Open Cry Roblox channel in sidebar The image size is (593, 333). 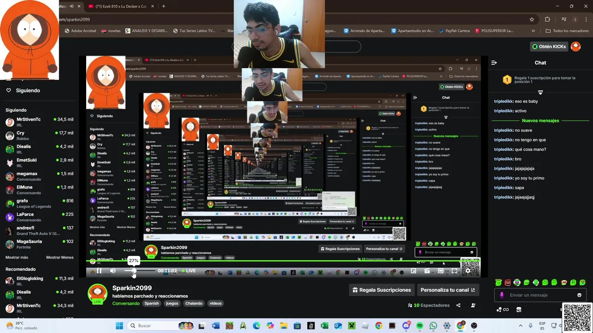(39, 136)
